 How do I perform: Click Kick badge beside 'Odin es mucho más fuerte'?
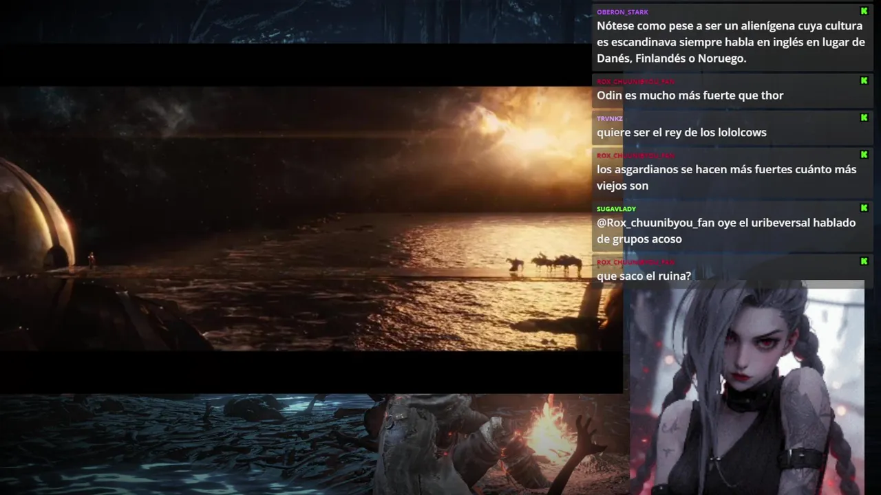click(864, 80)
